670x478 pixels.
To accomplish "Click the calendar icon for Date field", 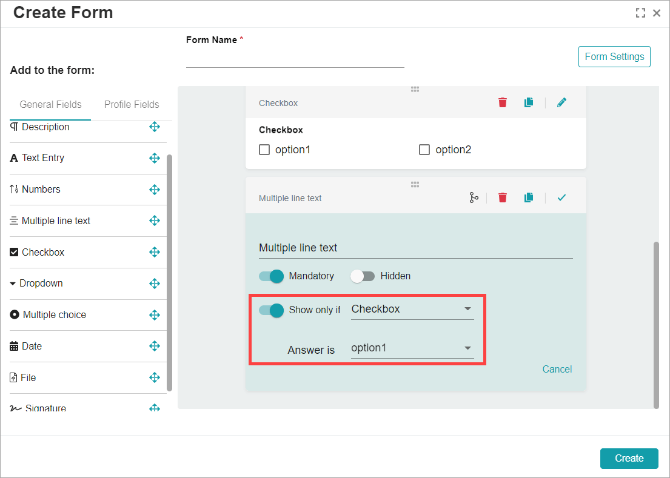I will (x=14, y=346).
